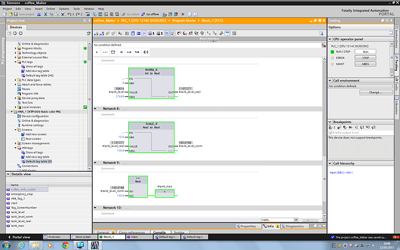
Task: Collapse the Screens folder
Action: point(15,130)
